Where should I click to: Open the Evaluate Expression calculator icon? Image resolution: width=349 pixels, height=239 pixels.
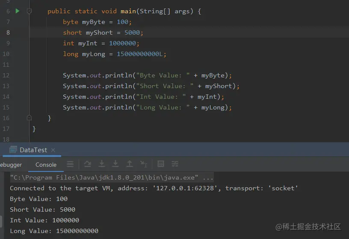(x=161, y=164)
